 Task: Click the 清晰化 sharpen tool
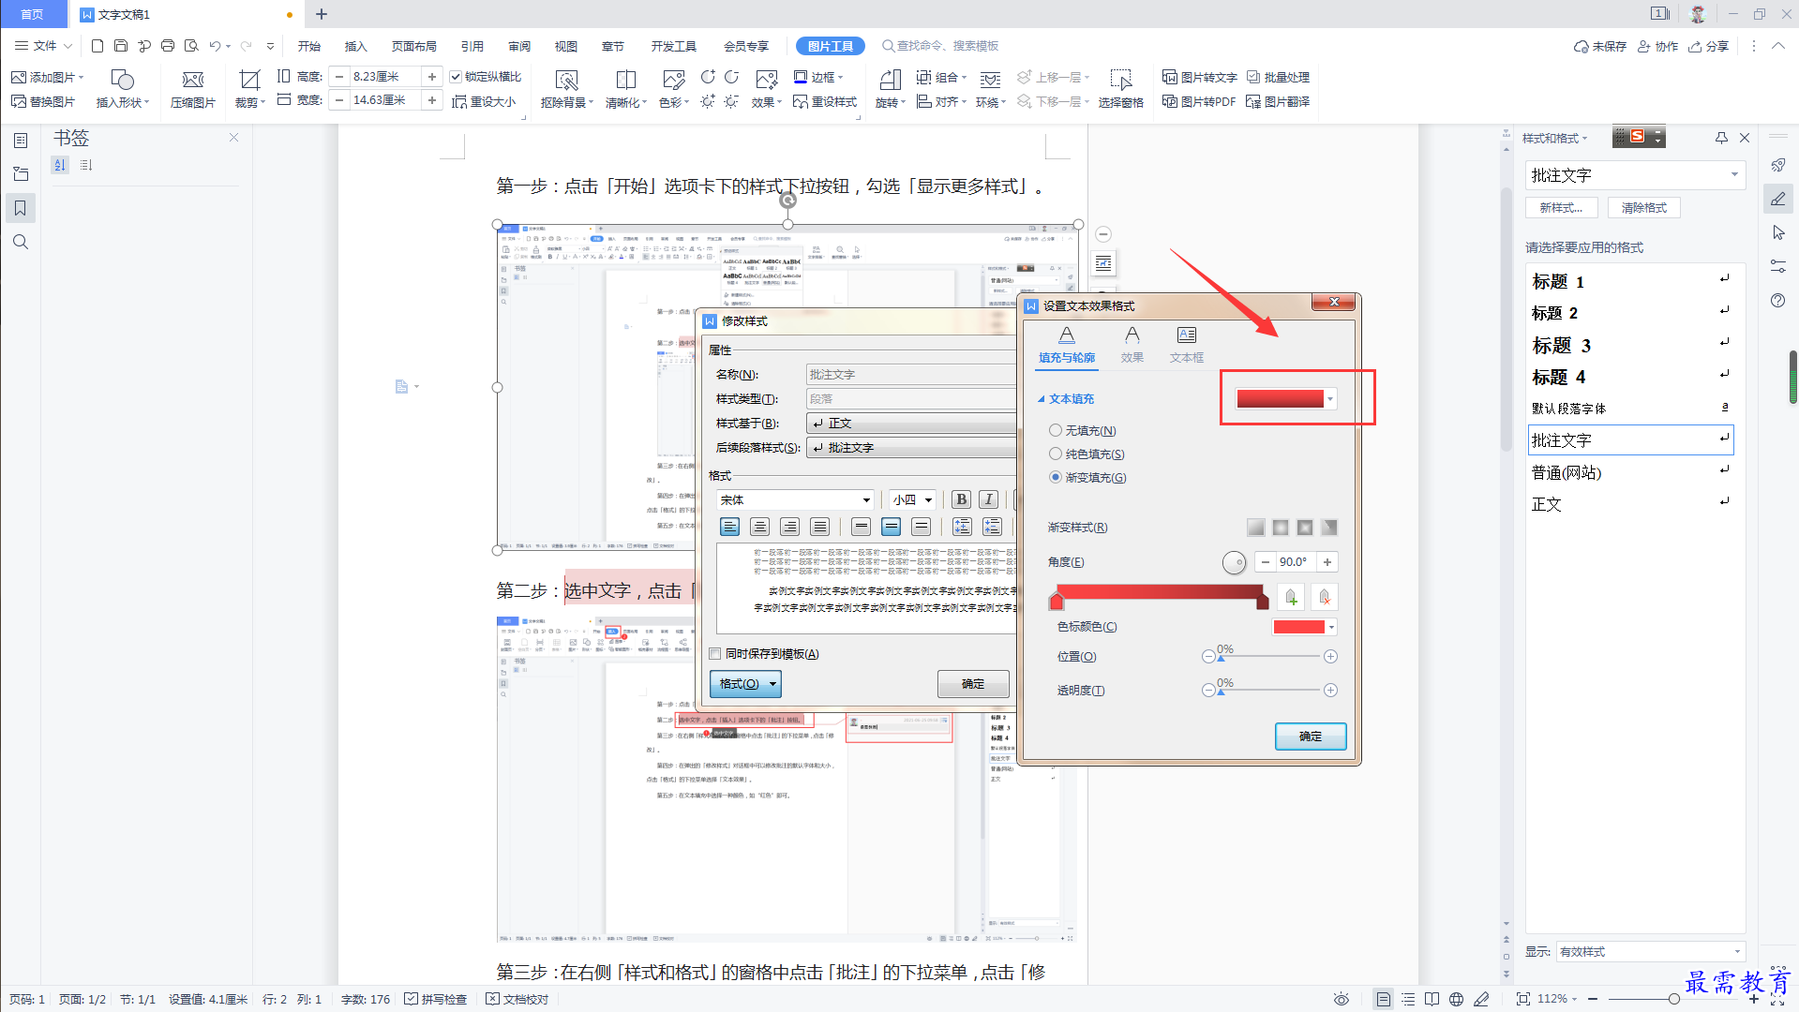(x=625, y=90)
